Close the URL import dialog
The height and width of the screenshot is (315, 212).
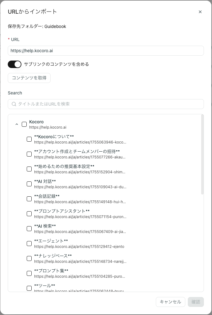(x=200, y=12)
